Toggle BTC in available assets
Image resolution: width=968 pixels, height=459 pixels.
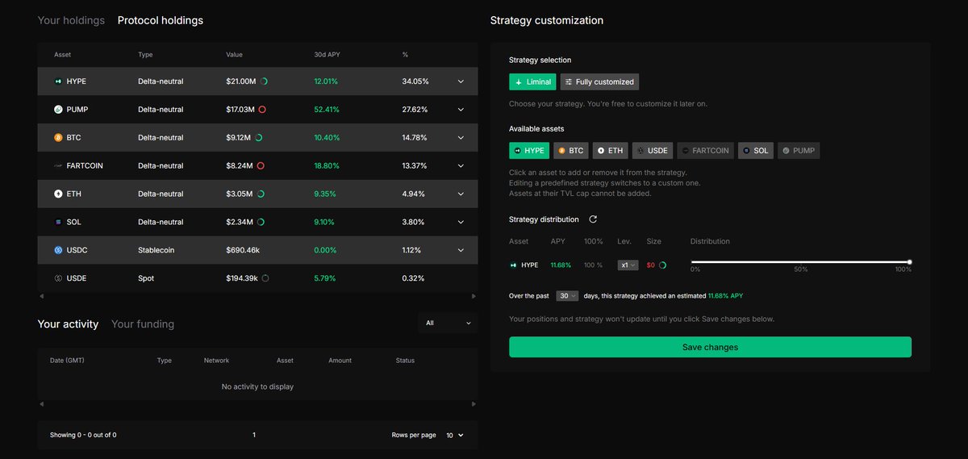(571, 151)
